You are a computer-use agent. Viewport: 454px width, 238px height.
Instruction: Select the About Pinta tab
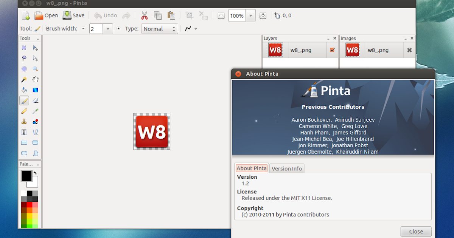point(251,168)
